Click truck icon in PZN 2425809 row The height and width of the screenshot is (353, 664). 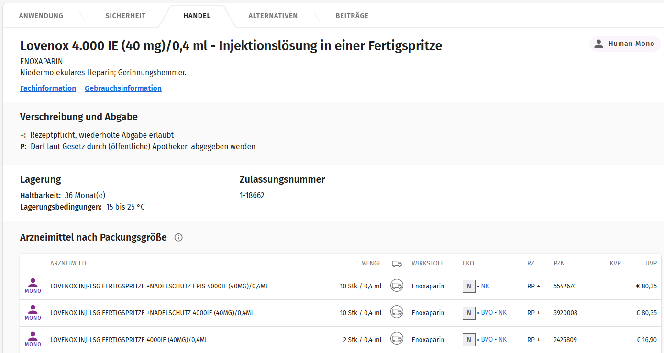[397, 339]
